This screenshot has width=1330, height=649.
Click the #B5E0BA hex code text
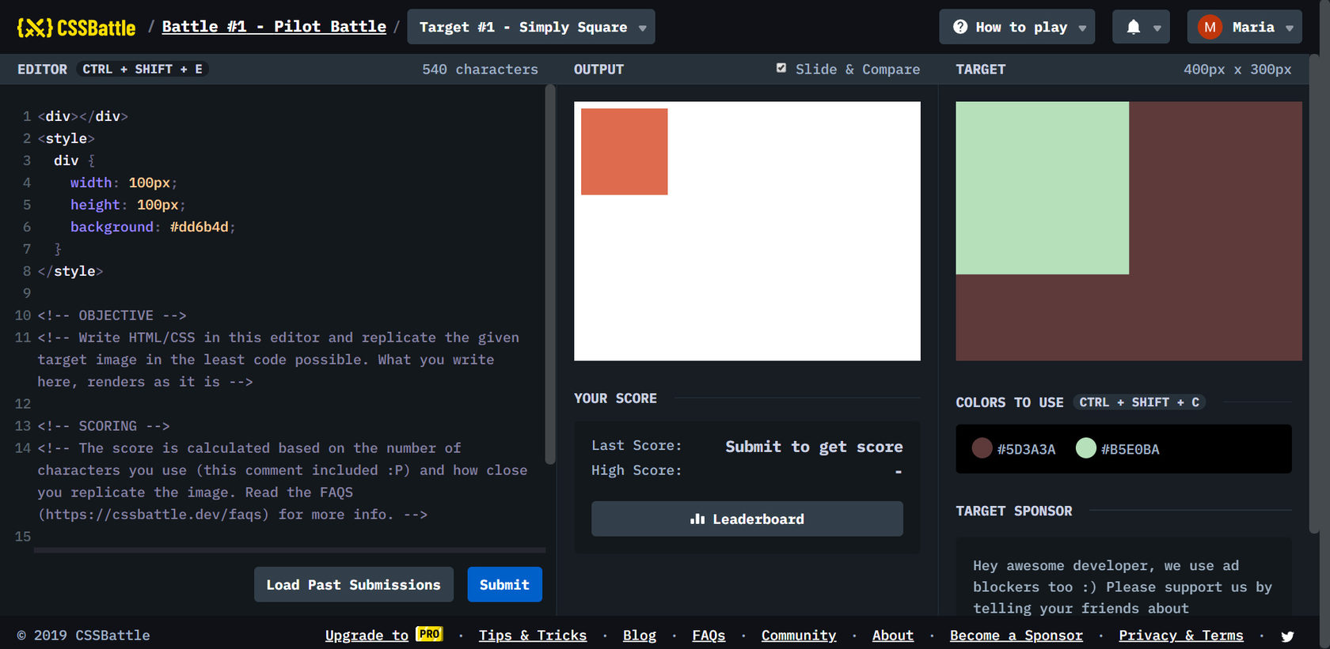[1130, 449]
